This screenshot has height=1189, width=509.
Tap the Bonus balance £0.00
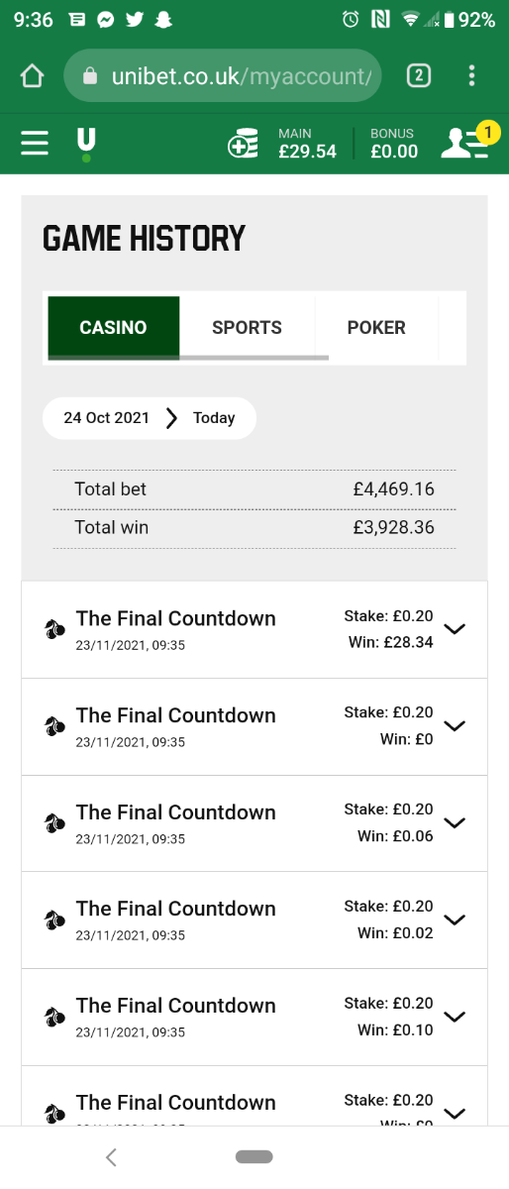(394, 144)
